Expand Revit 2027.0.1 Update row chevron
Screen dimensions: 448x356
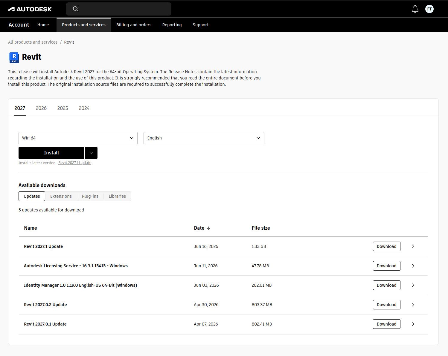coord(413,324)
